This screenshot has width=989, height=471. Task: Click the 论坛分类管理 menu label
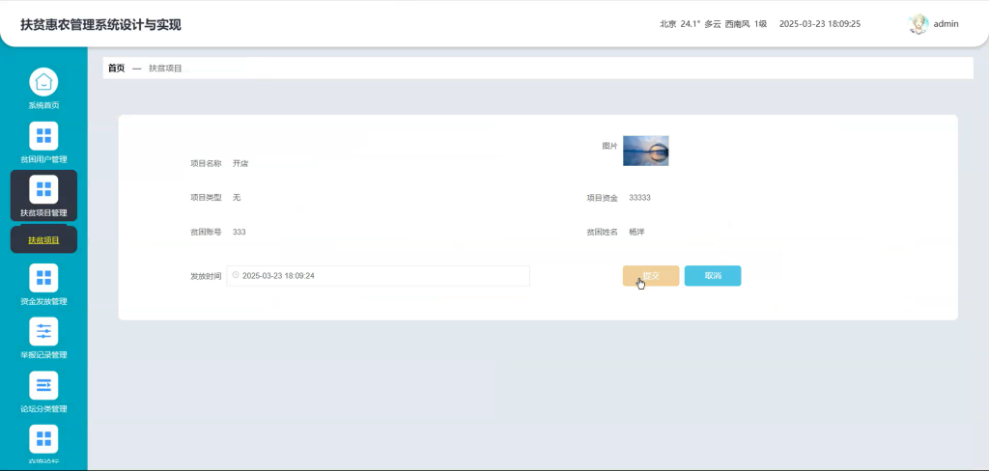point(43,408)
